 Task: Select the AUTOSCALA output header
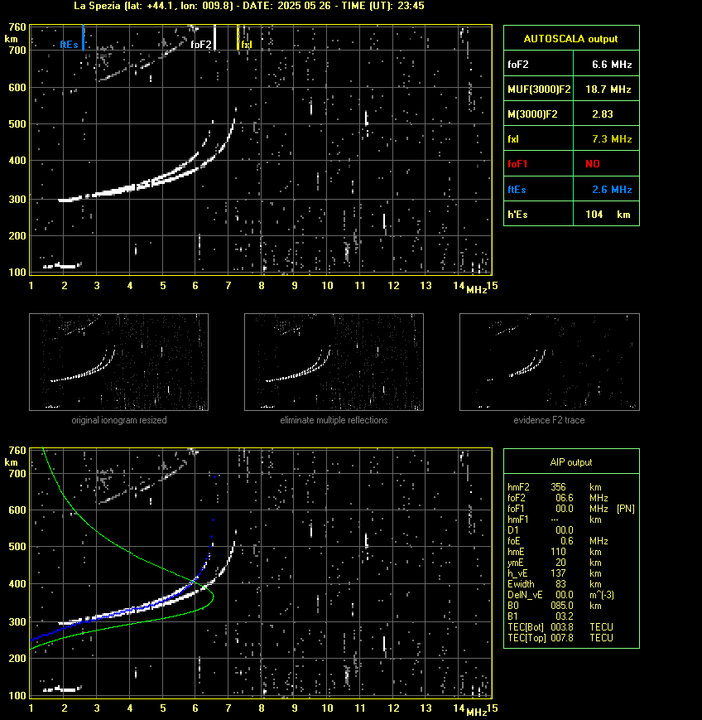click(x=570, y=39)
